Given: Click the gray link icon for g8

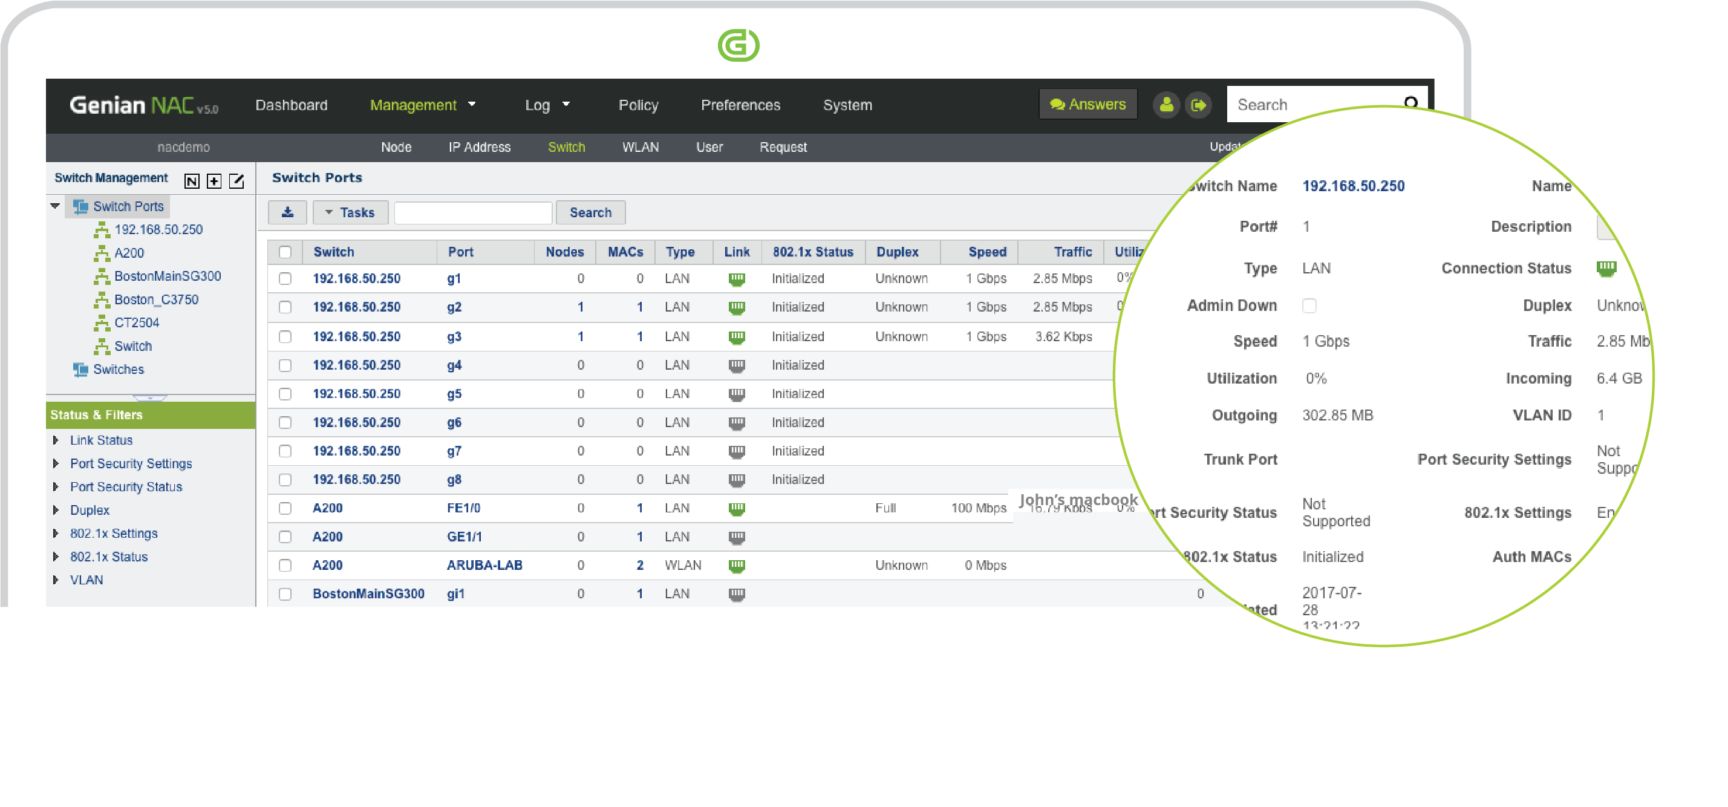Looking at the screenshot, I should [737, 480].
